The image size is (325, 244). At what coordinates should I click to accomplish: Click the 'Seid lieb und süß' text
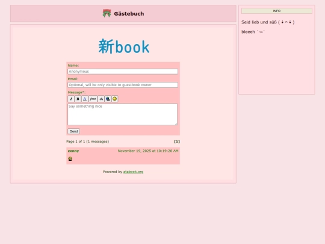coord(268,22)
